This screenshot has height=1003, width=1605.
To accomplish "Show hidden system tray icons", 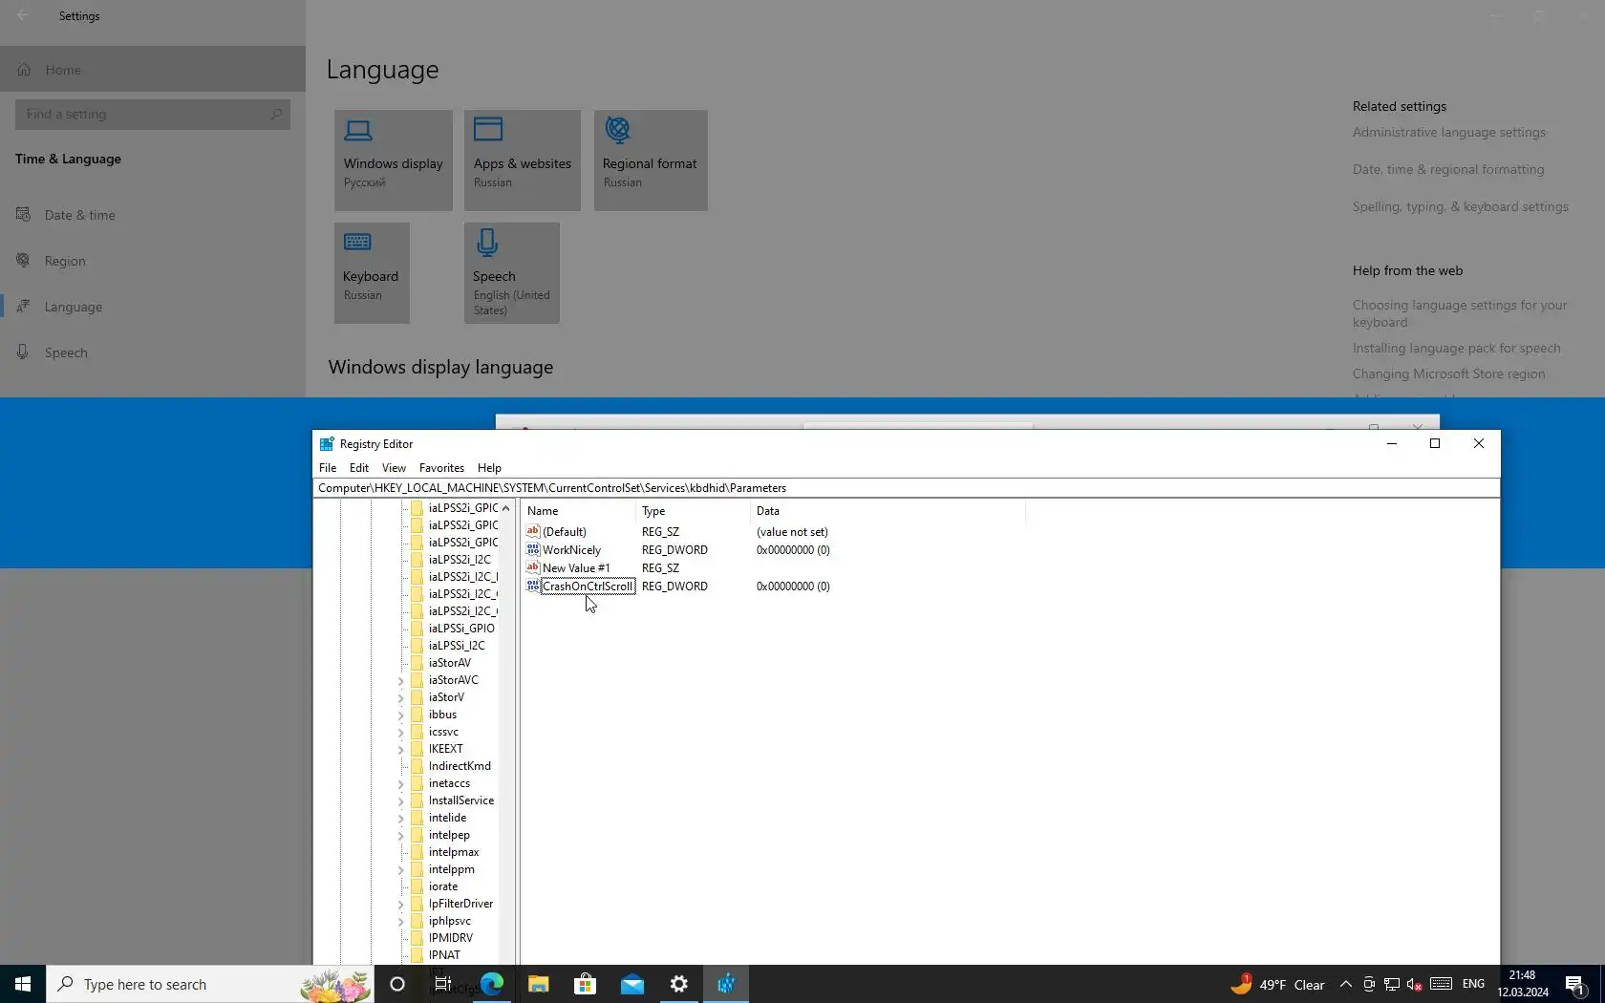I will point(1345,984).
